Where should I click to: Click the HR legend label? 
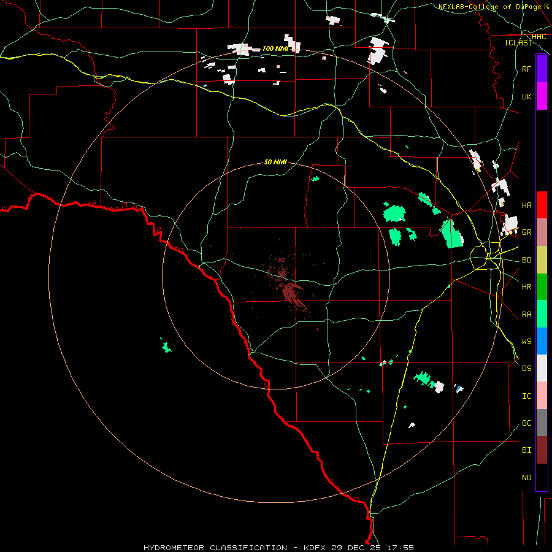527,287
